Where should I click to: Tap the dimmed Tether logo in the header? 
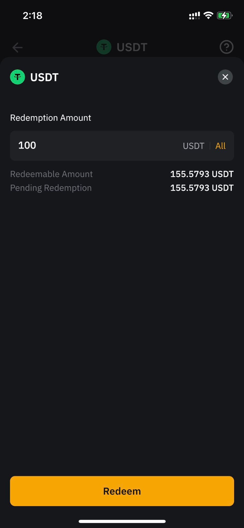104,47
